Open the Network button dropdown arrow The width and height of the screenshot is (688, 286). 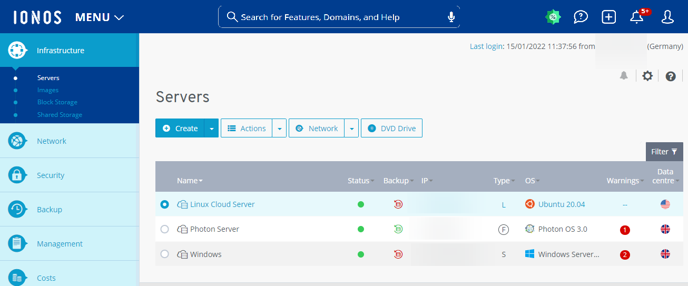coord(351,129)
